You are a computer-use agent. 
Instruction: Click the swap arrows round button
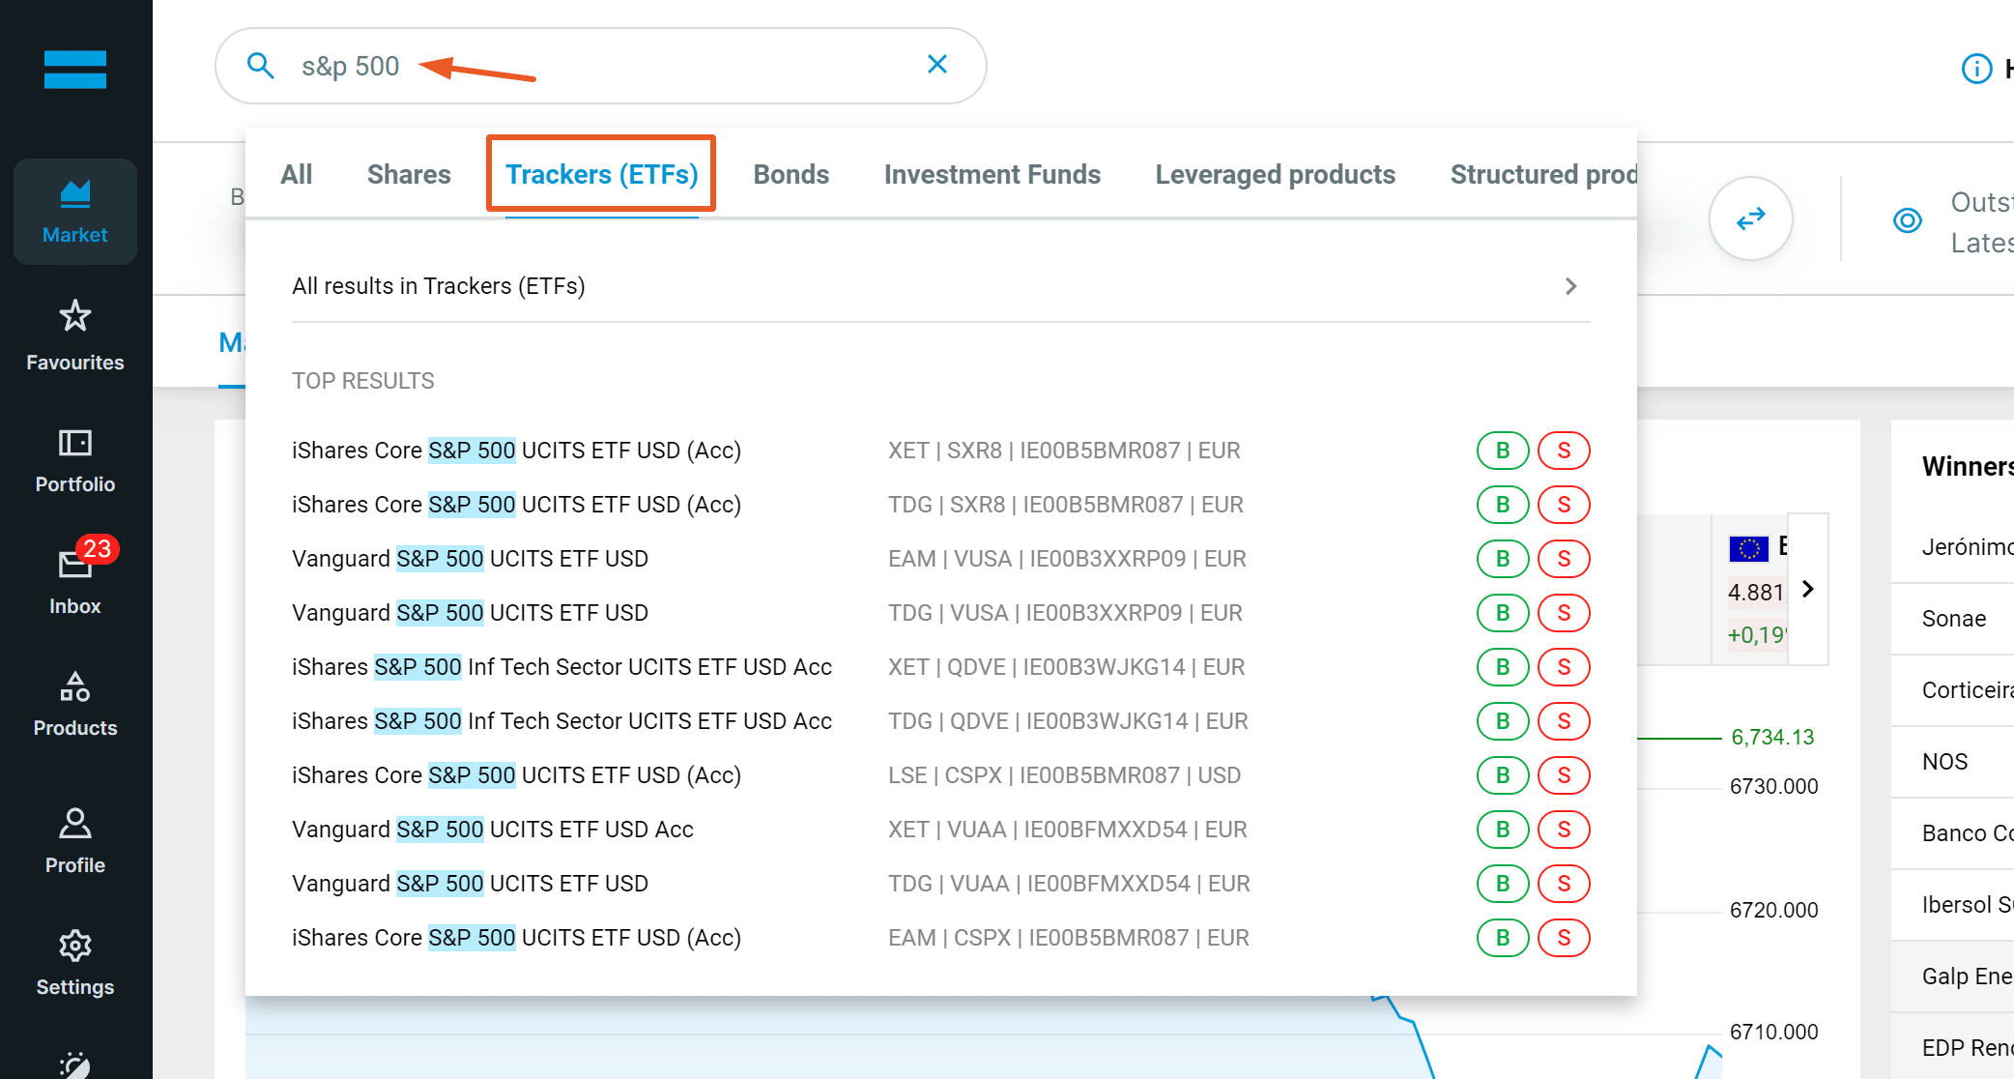[1750, 219]
